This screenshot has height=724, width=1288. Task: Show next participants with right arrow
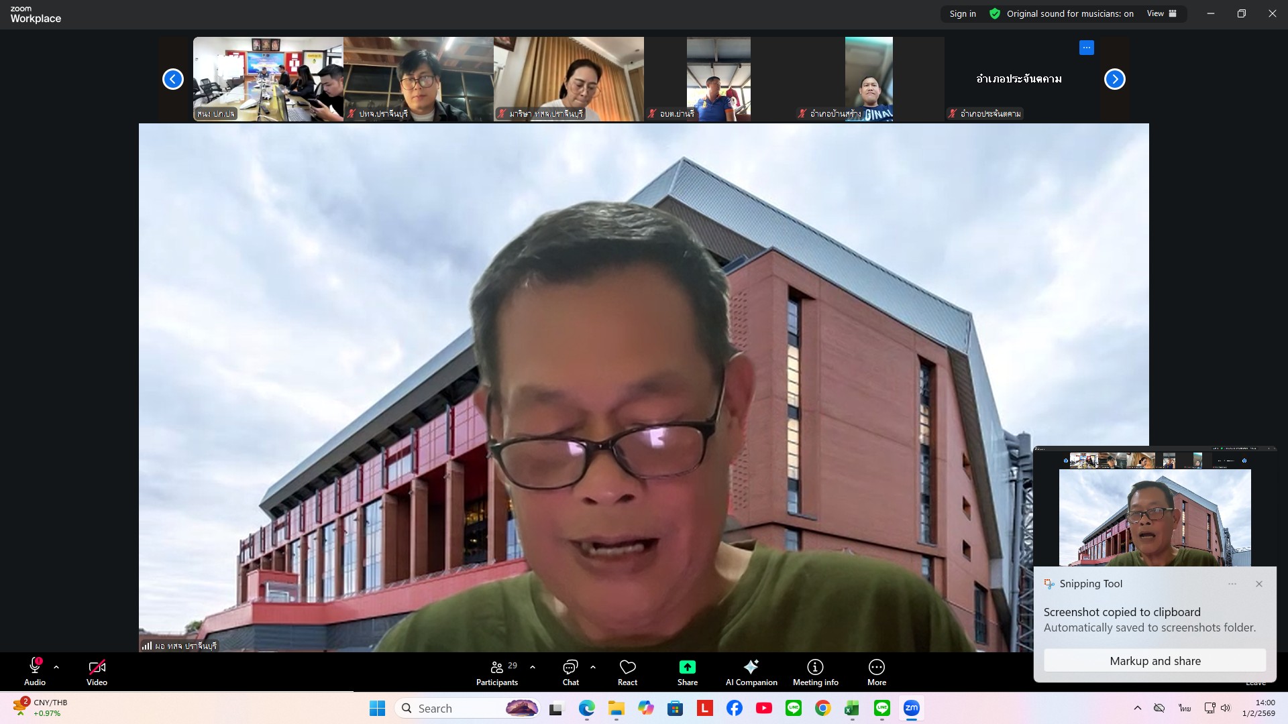click(x=1114, y=79)
